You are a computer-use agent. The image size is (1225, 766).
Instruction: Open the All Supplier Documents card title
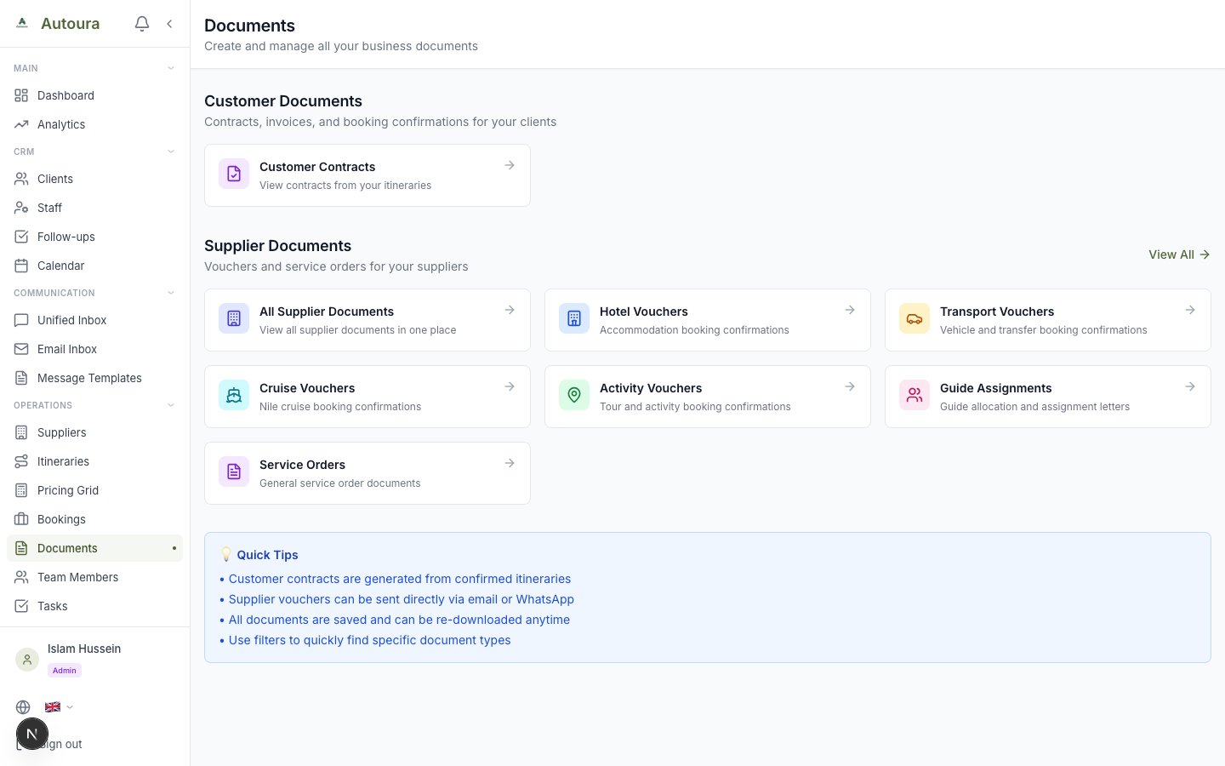coord(327,312)
